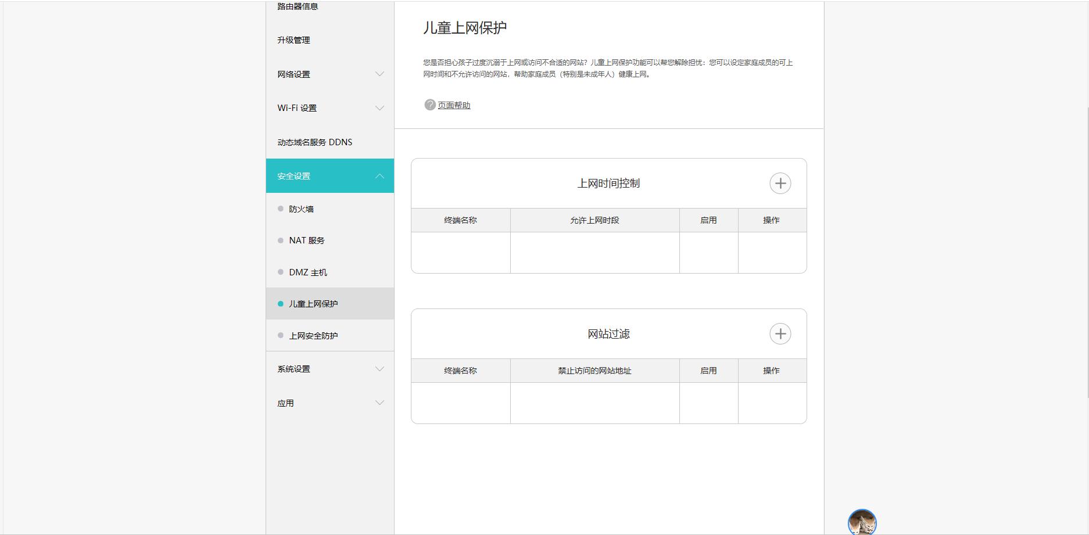1089x535 pixels.
Task: Expand the Wi-Fi 设置 section
Action: (x=296, y=107)
